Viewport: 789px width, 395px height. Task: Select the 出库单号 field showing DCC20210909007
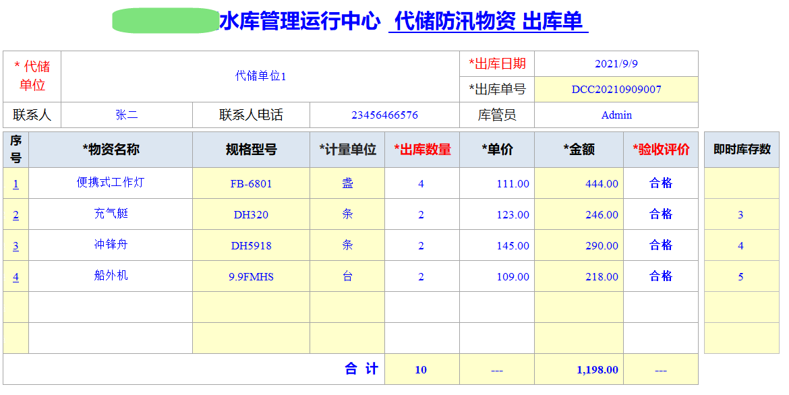click(617, 88)
